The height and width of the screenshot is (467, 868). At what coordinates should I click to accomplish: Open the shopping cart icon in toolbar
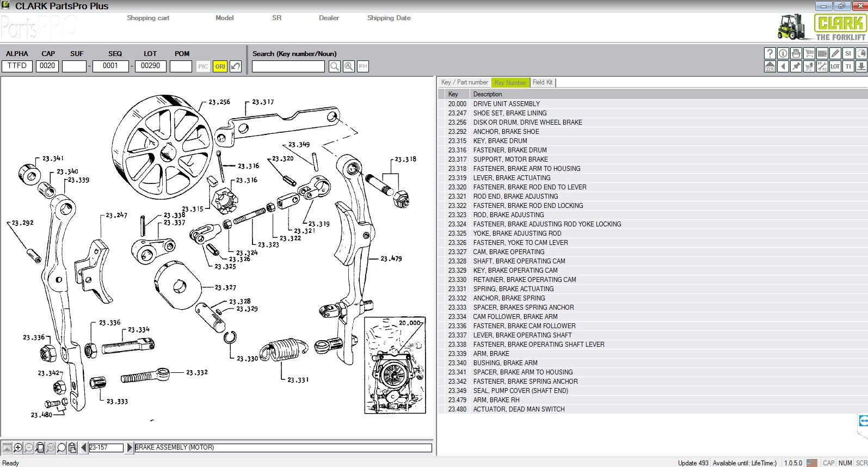point(809,53)
